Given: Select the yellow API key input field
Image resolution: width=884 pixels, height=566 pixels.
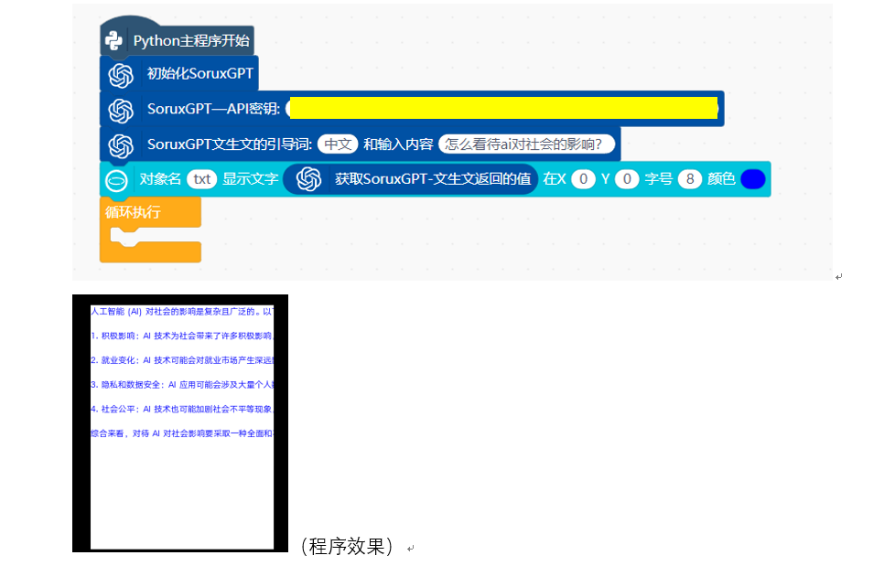Looking at the screenshot, I should (503, 108).
